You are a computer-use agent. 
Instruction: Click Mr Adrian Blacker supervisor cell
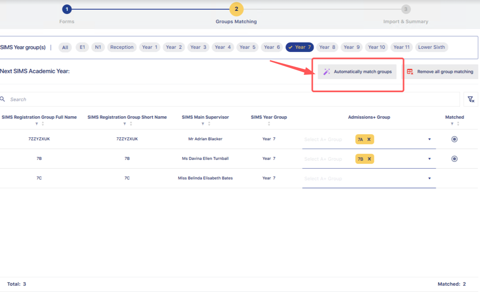tap(205, 139)
